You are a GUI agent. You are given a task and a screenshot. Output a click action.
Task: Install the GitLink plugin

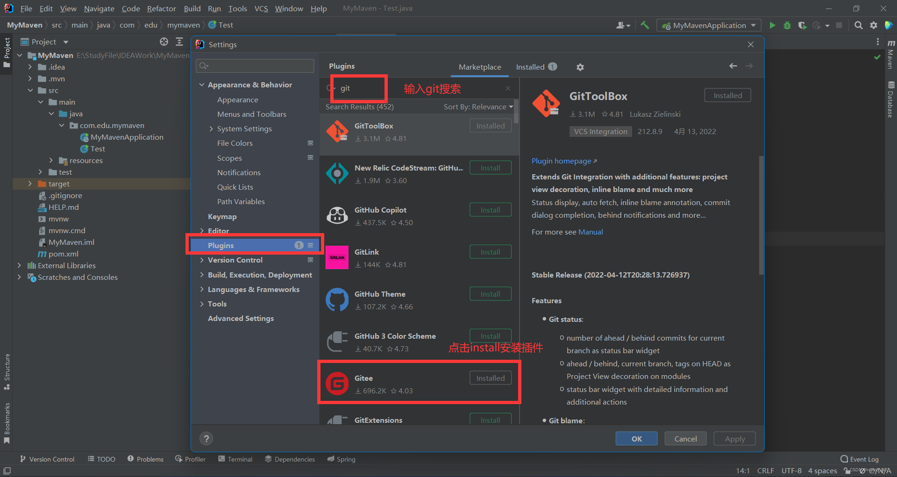point(490,252)
